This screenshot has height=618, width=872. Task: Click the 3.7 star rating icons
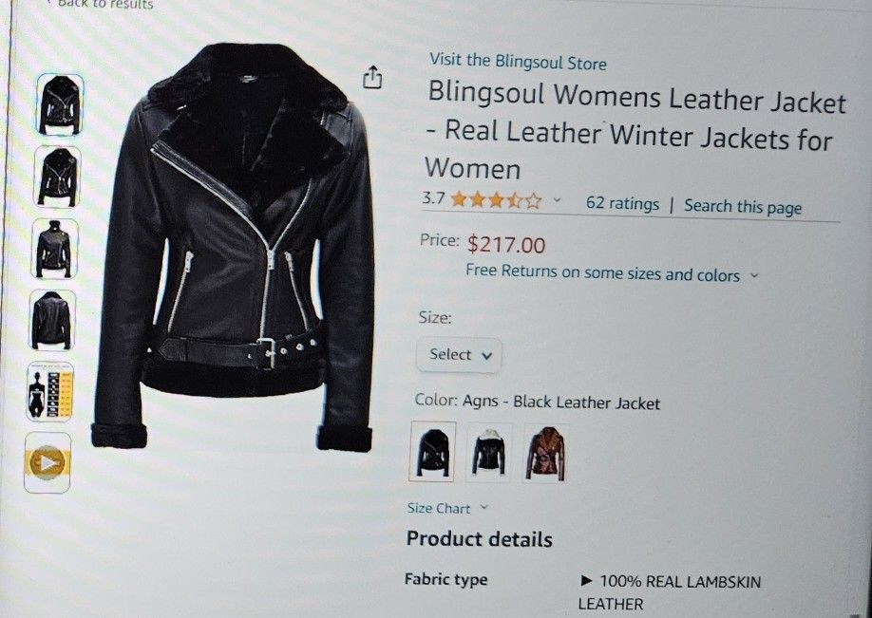coord(496,199)
